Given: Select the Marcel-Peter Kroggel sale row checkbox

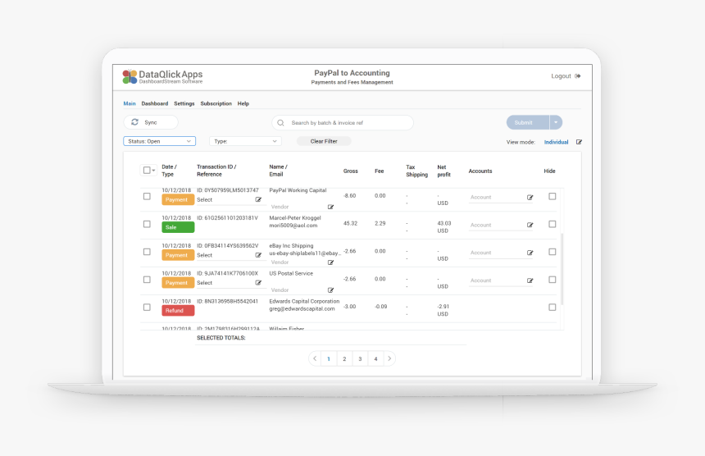Looking at the screenshot, I should (147, 224).
